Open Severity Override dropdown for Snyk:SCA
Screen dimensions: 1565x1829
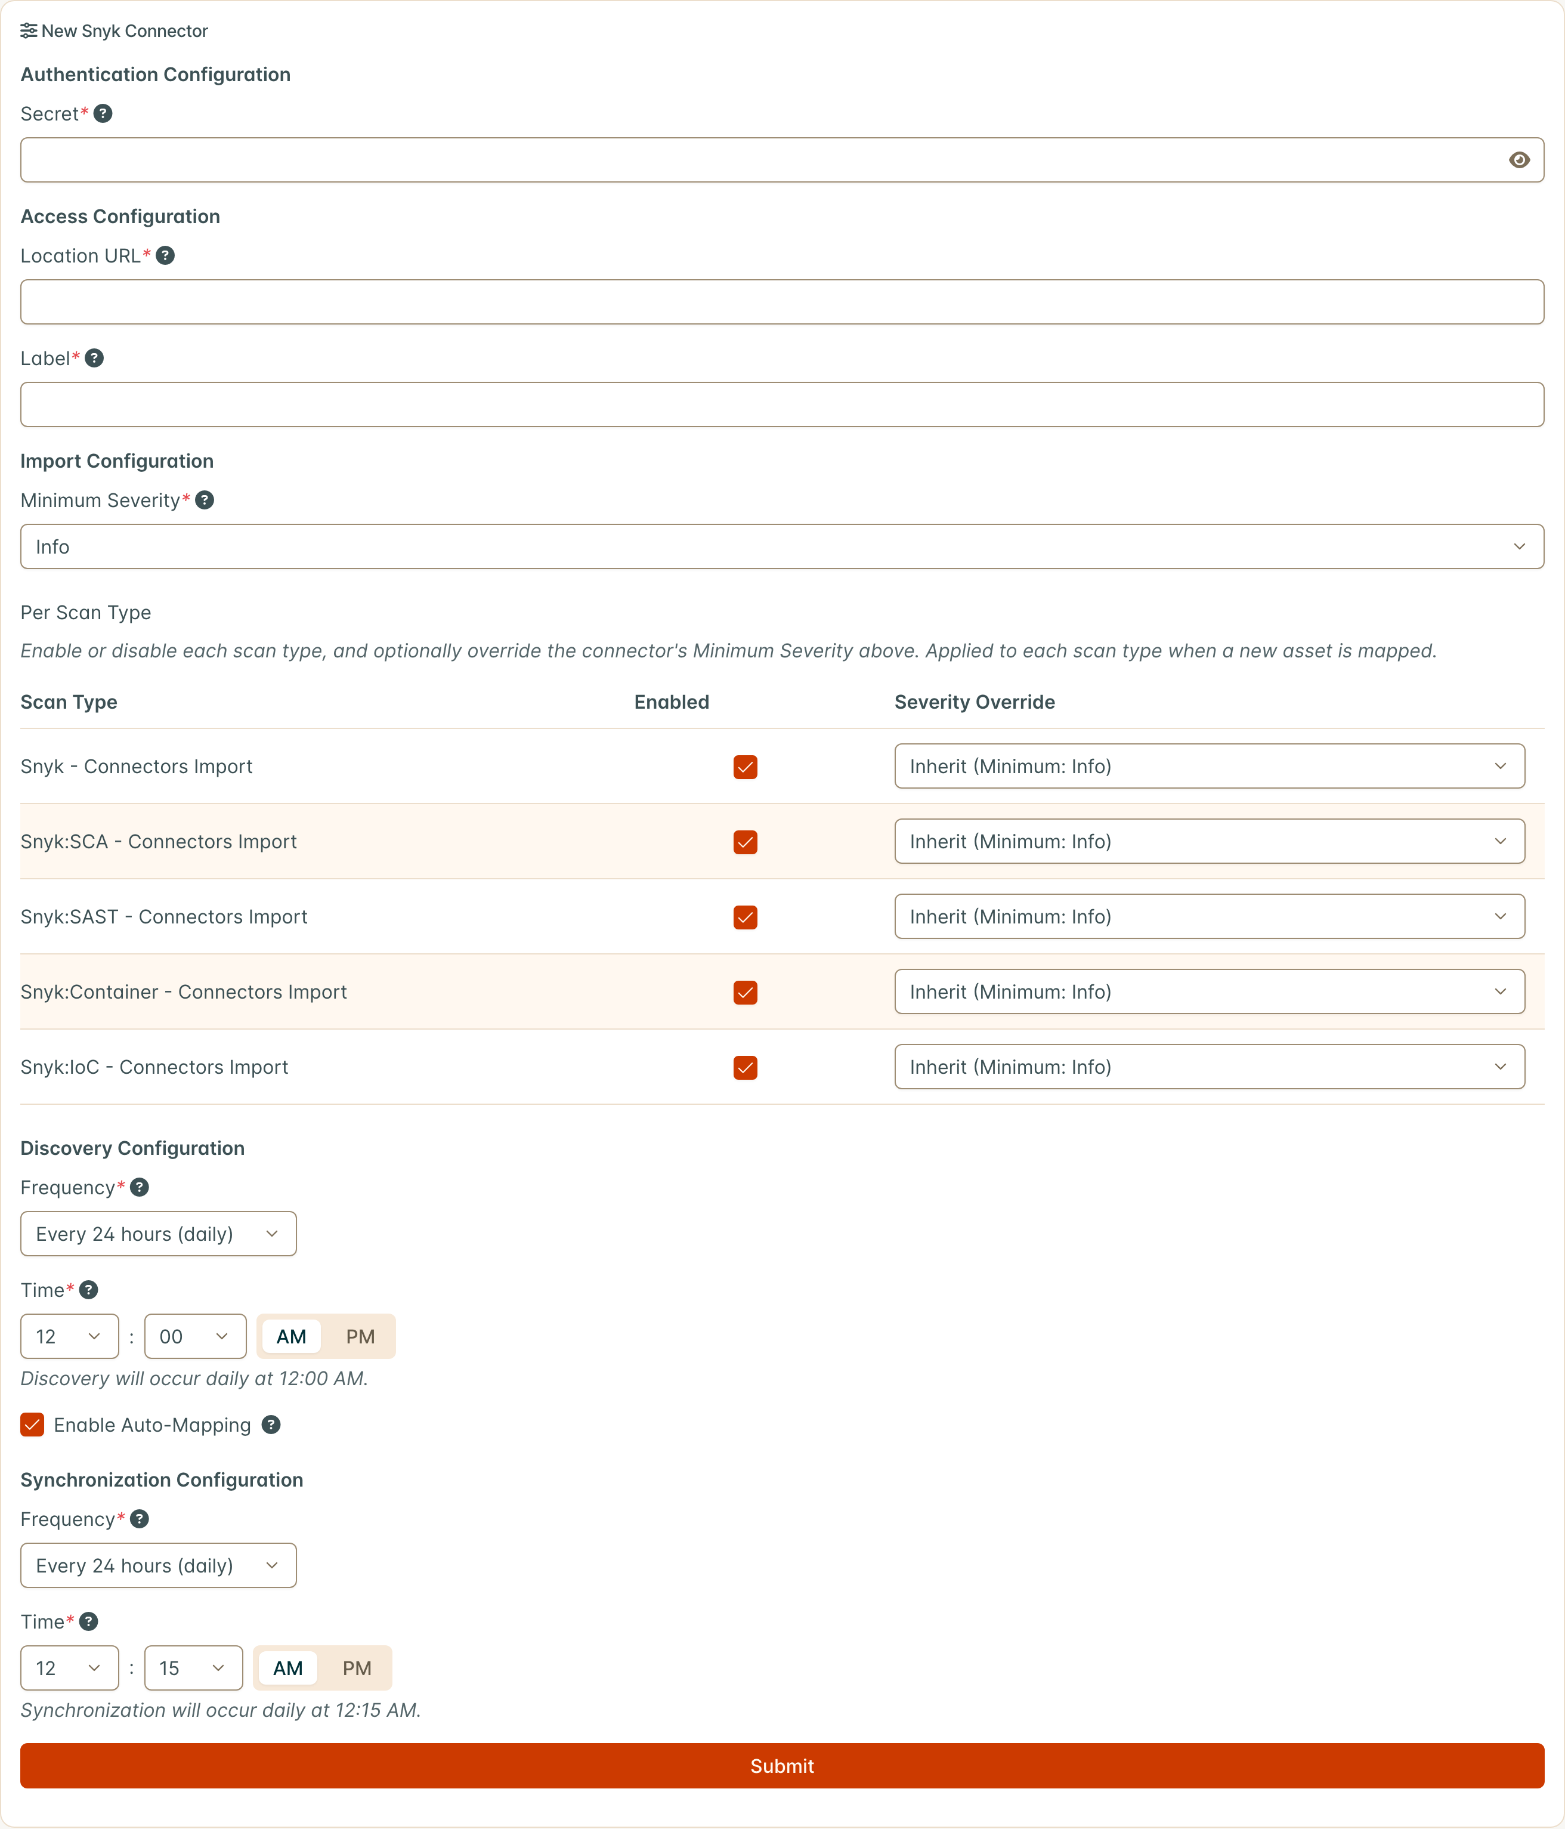[1210, 841]
